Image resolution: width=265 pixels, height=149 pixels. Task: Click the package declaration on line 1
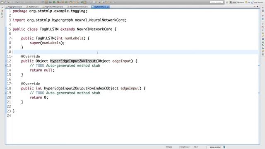(x=50, y=11)
